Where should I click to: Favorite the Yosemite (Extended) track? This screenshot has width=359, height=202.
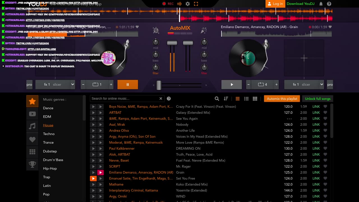(325, 190)
